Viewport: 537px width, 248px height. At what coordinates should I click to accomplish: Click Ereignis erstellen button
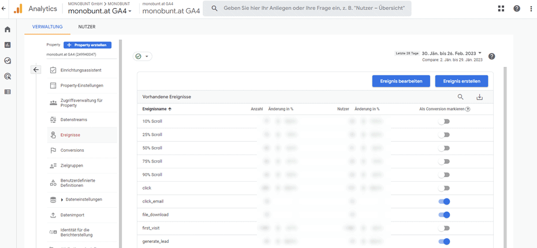[x=462, y=81]
